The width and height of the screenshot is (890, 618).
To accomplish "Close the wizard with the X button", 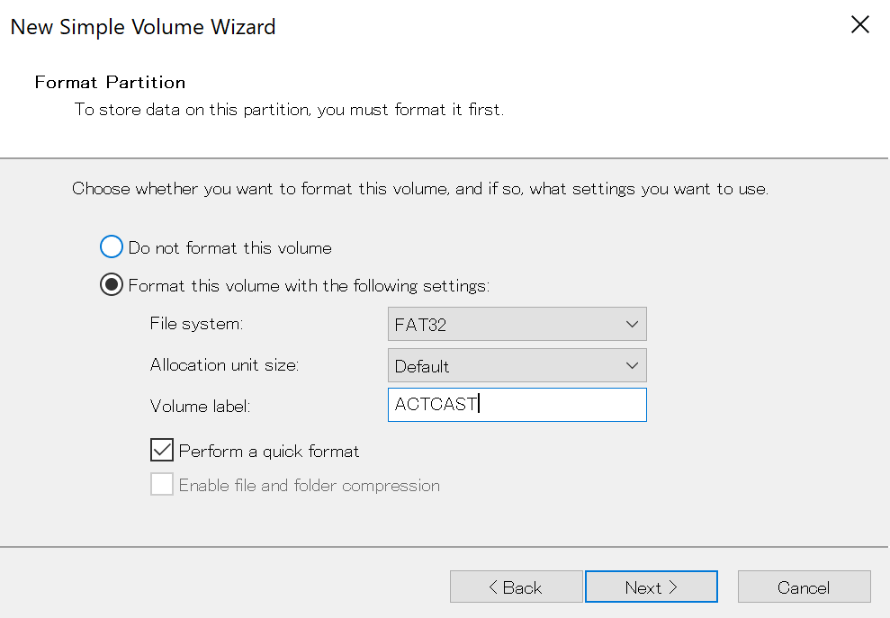I will 859,25.
